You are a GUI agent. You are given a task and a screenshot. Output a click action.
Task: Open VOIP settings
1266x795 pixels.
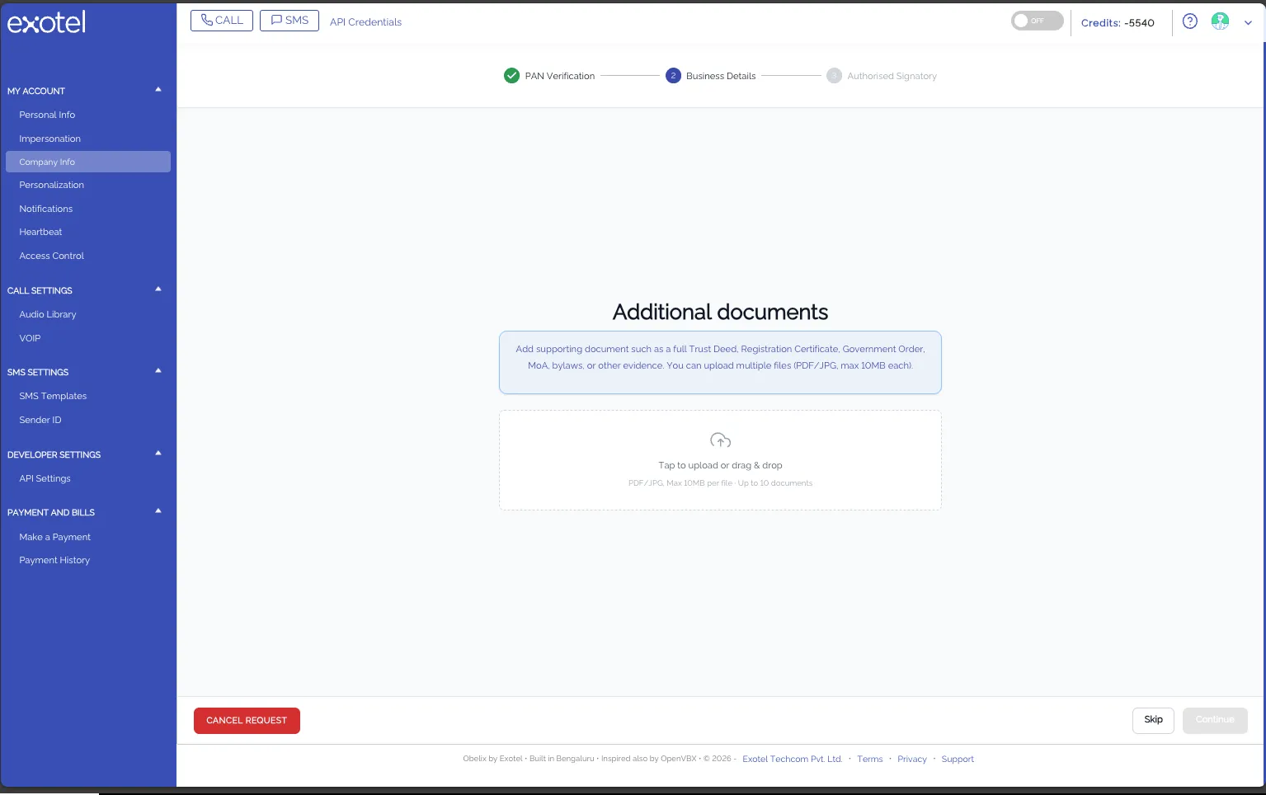click(x=30, y=338)
